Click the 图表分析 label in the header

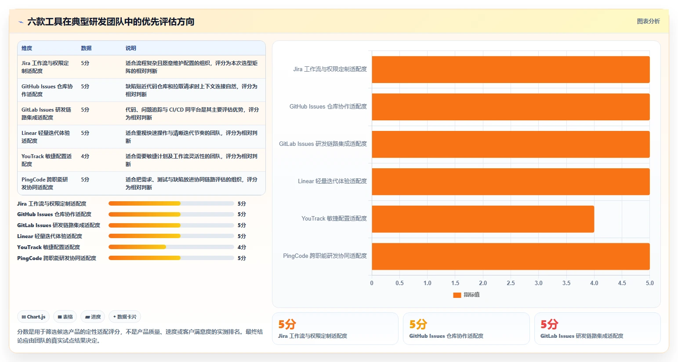pos(648,21)
